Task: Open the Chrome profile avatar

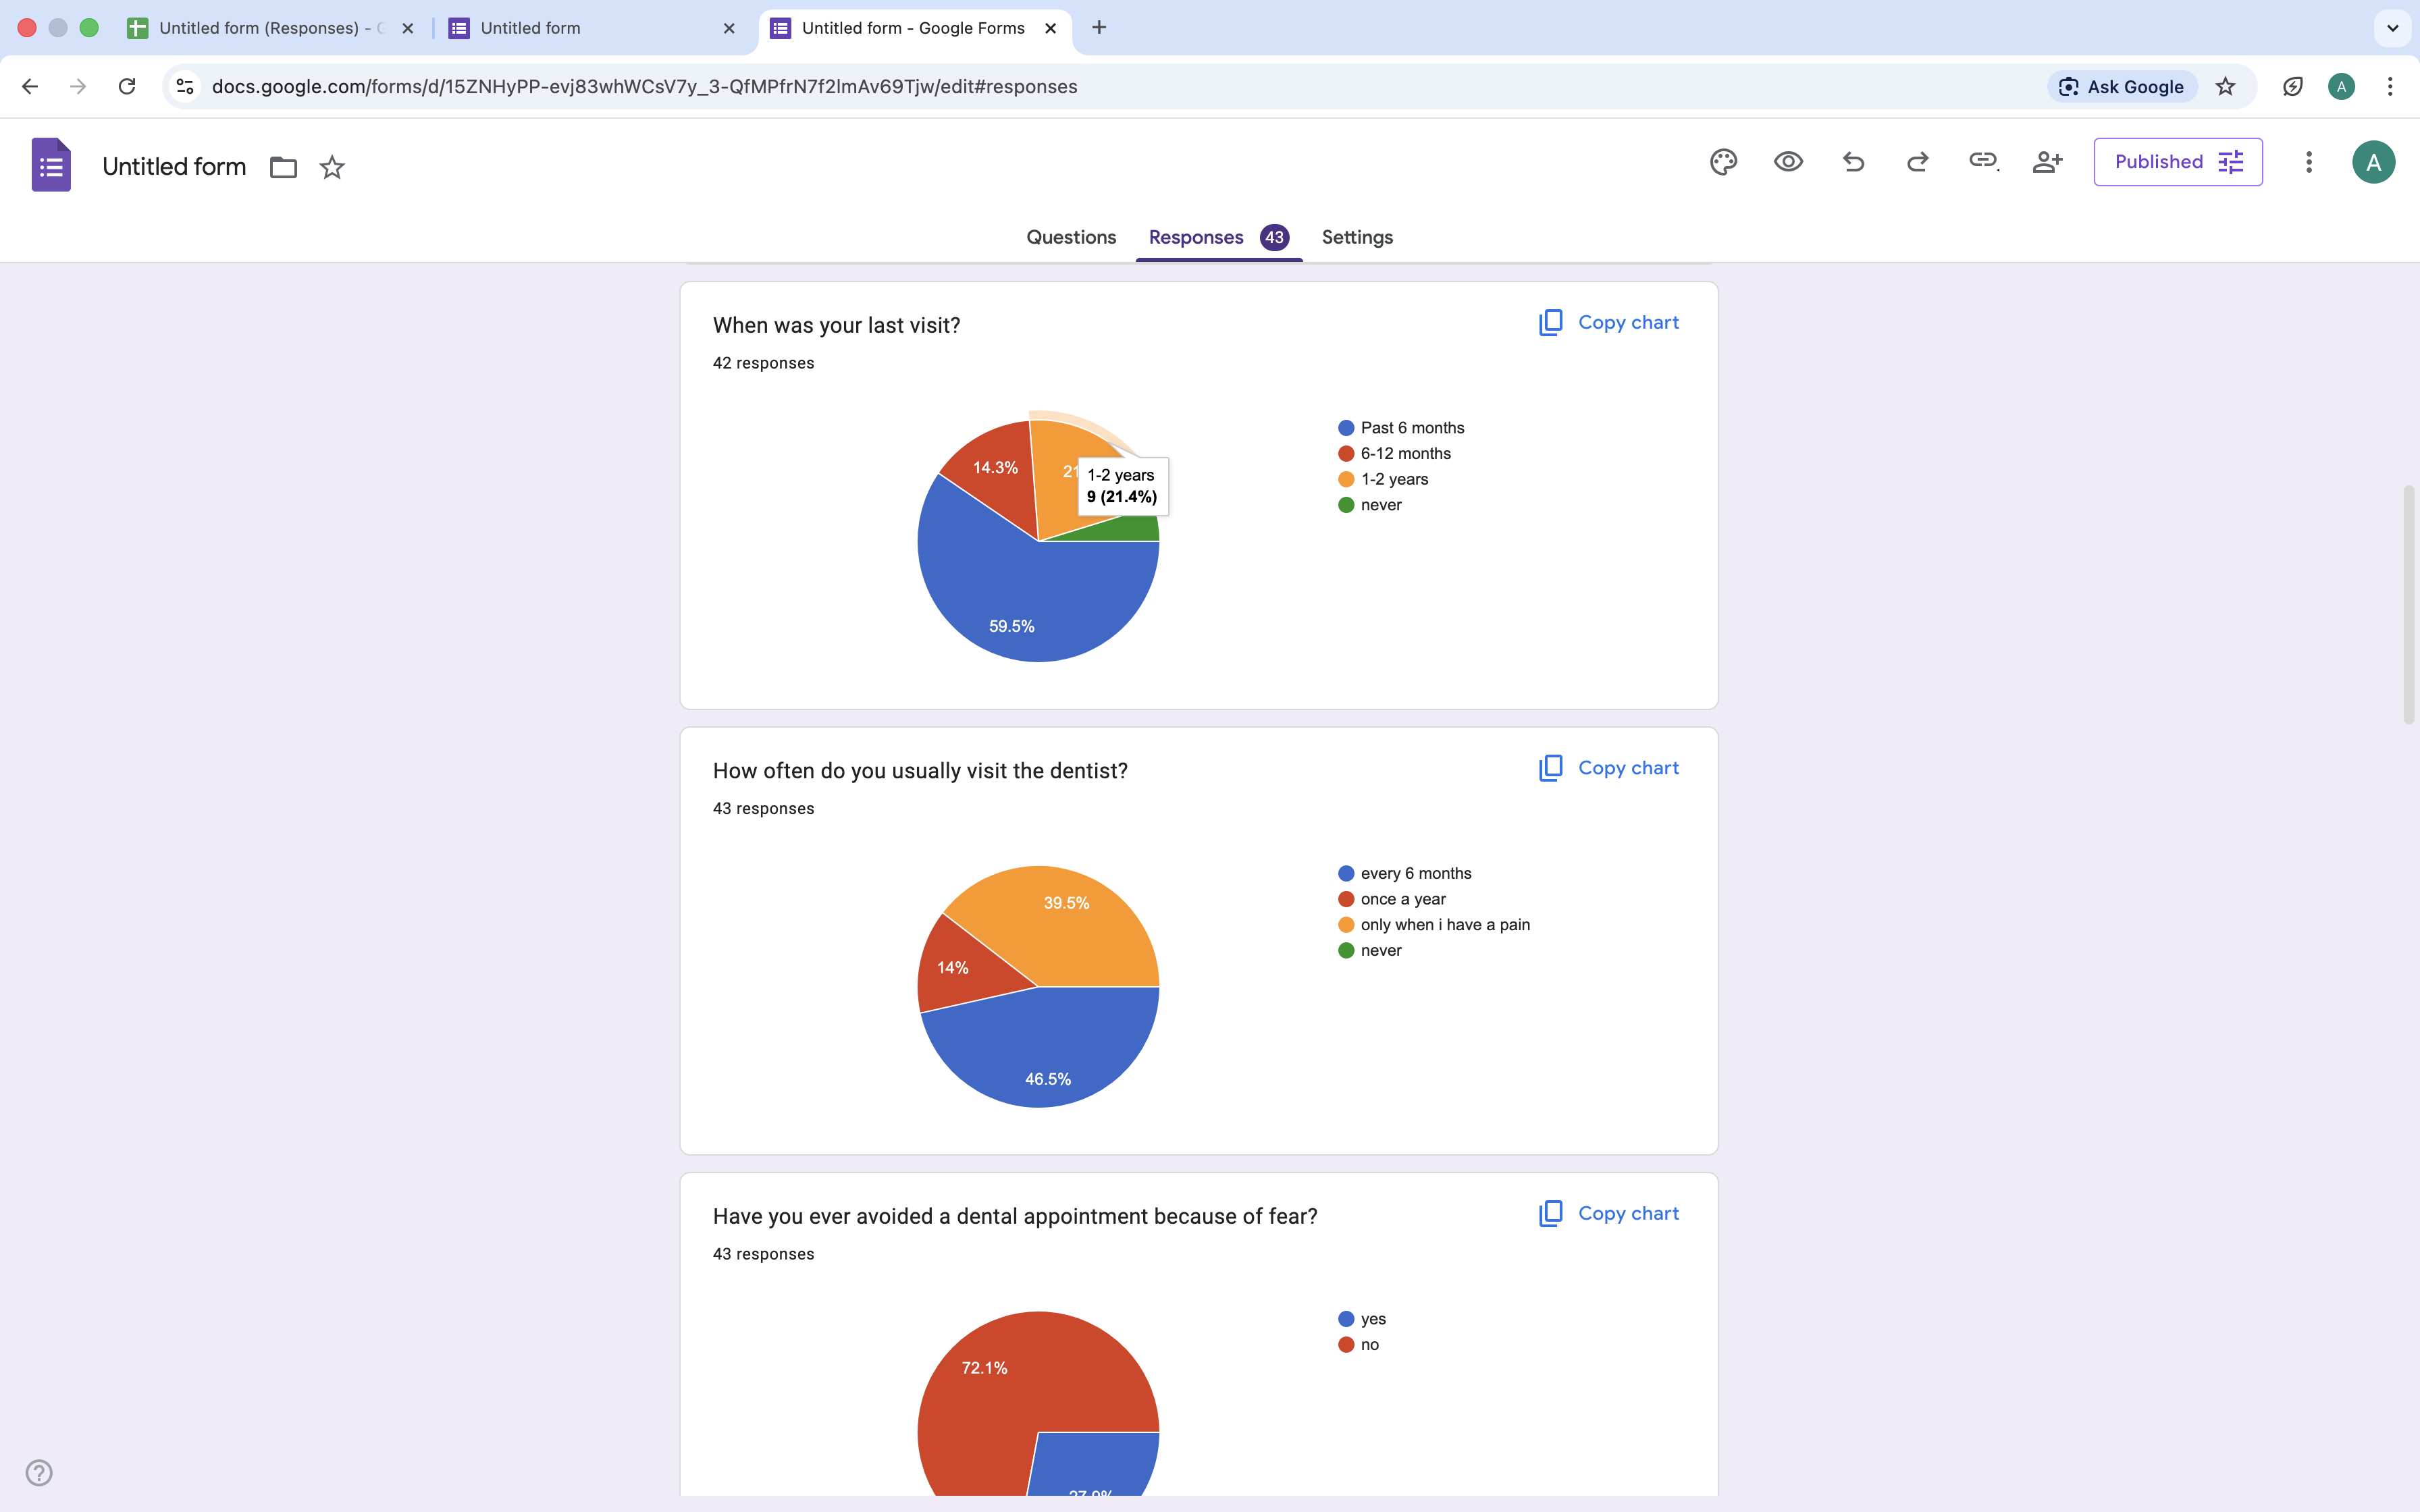Action: (2341, 87)
